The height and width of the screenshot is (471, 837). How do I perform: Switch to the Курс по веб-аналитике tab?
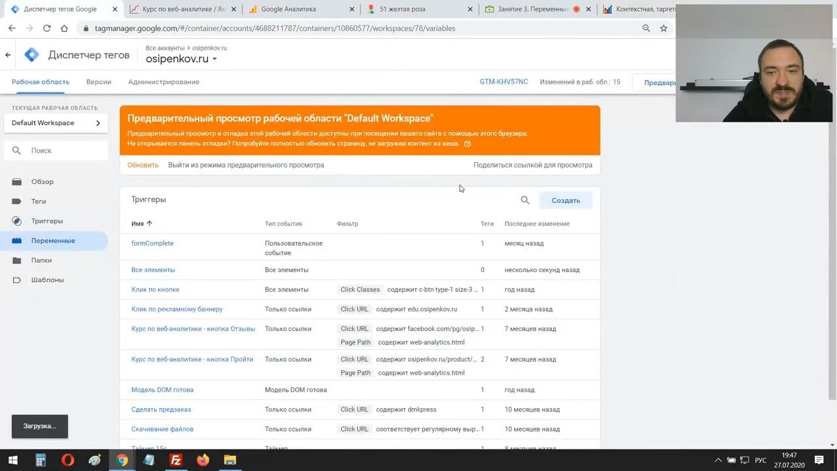click(x=182, y=9)
